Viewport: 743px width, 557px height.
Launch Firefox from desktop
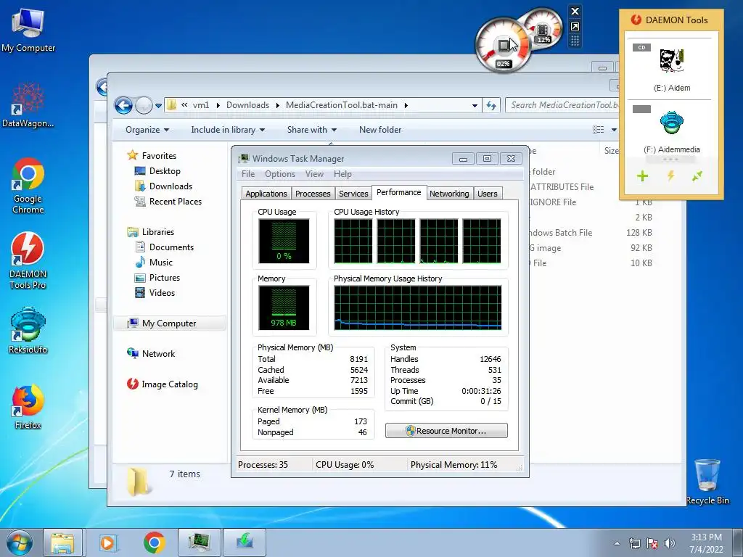point(28,406)
